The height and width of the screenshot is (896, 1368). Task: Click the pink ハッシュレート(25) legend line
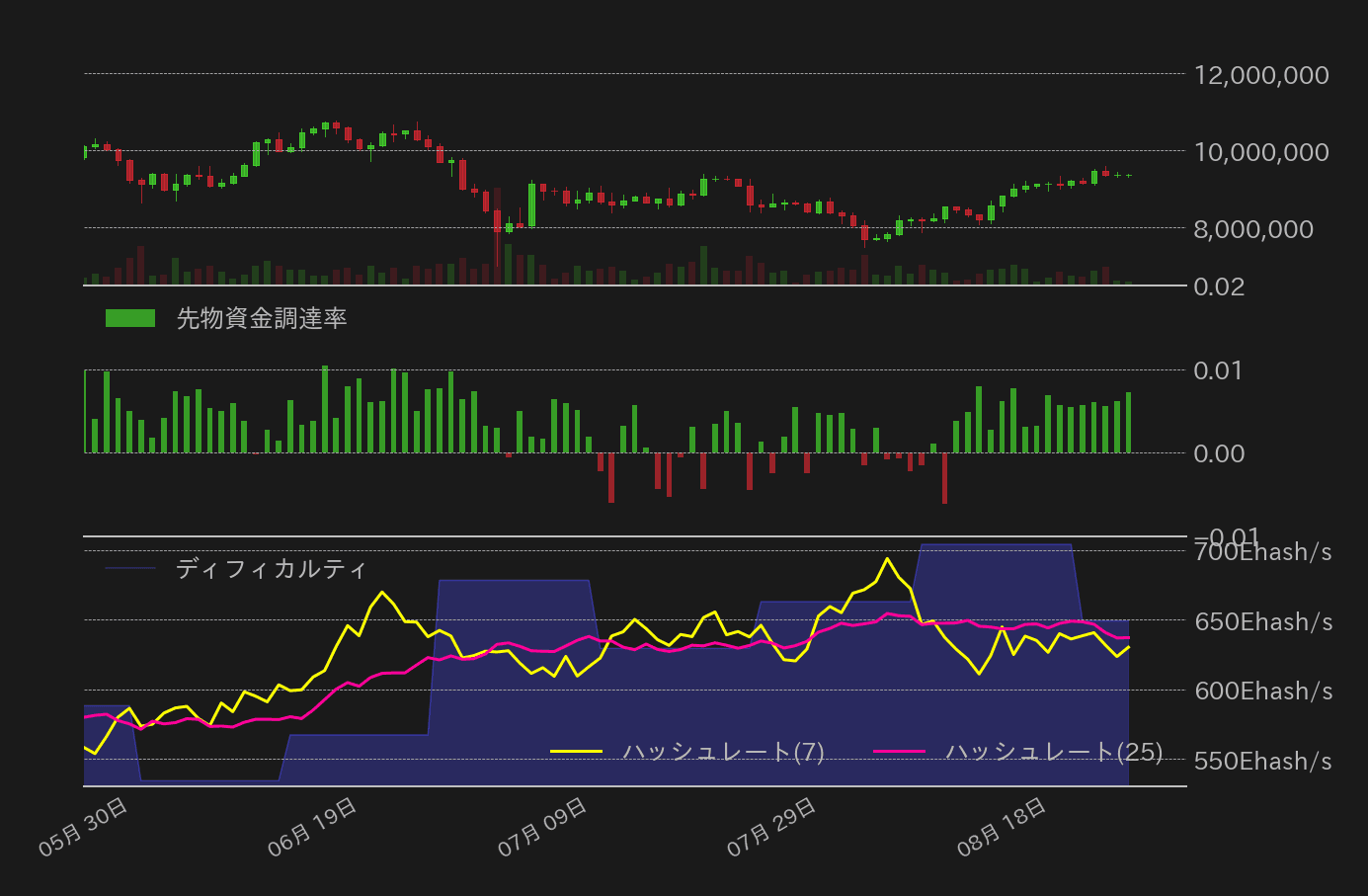[x=900, y=752]
